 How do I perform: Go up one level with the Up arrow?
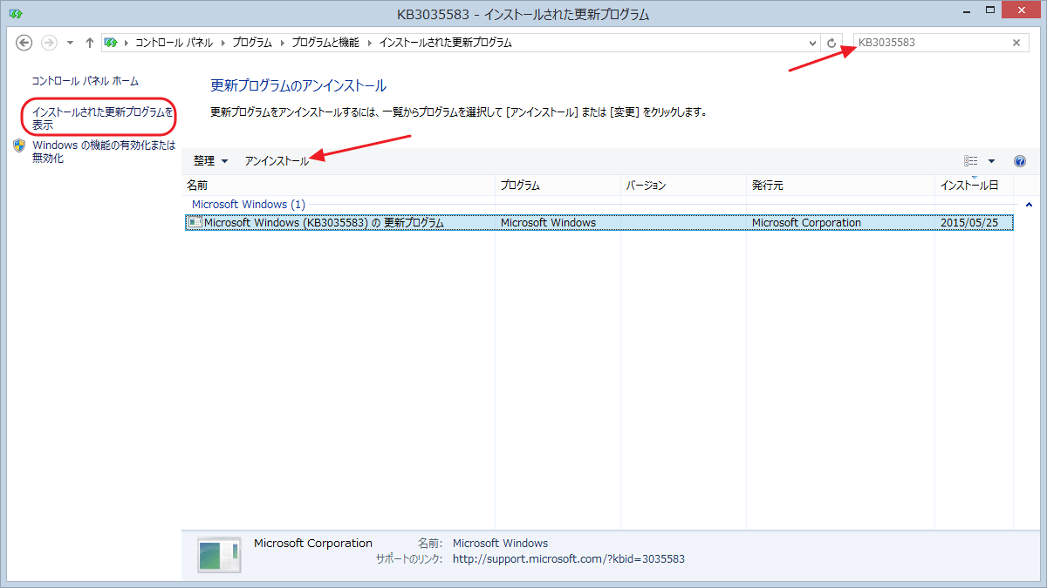point(89,43)
